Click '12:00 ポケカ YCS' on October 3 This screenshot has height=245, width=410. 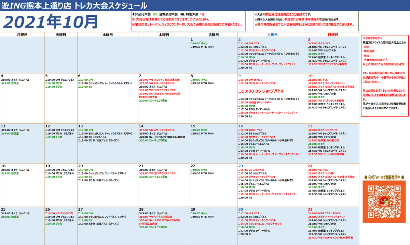[319, 44]
